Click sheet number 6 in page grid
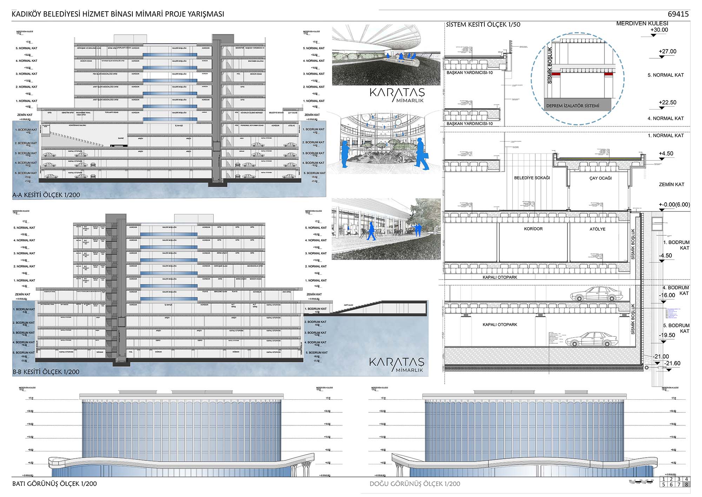Viewport: 702px width, 497px height. pos(671,485)
